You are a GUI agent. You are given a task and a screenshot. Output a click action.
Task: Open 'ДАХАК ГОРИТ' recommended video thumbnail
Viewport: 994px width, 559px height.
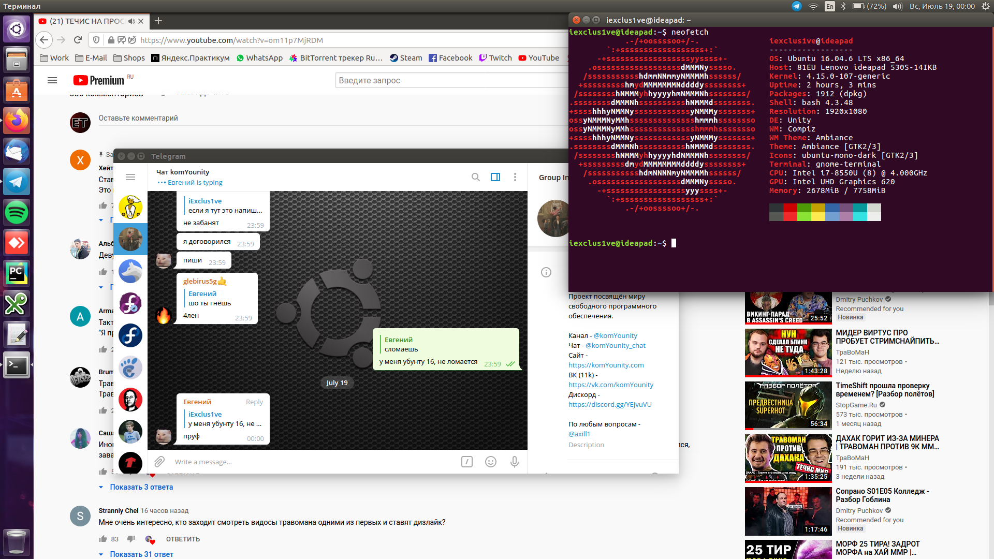(788, 459)
